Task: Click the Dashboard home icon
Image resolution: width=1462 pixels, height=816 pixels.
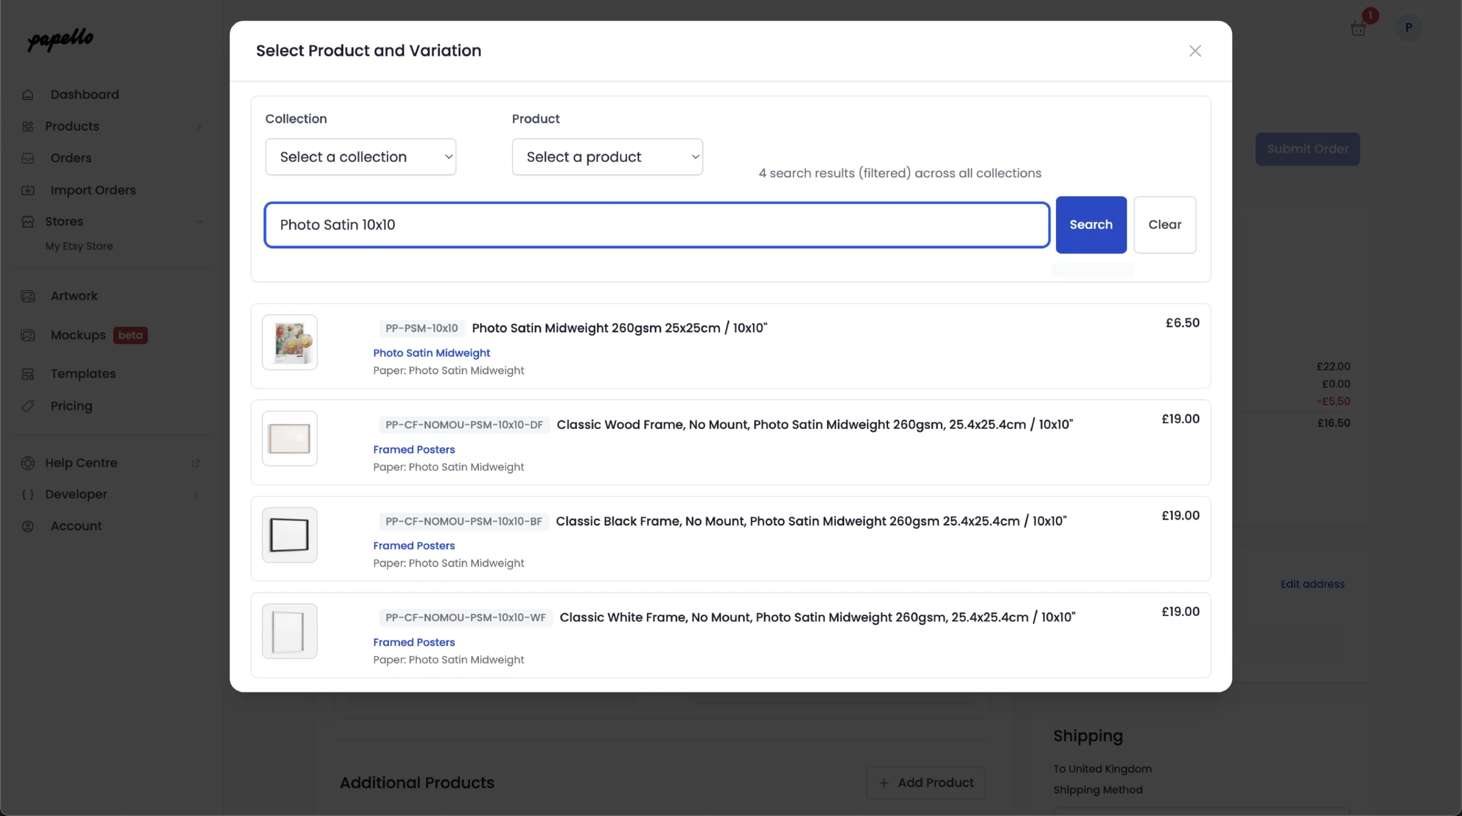Action: pyautogui.click(x=28, y=94)
